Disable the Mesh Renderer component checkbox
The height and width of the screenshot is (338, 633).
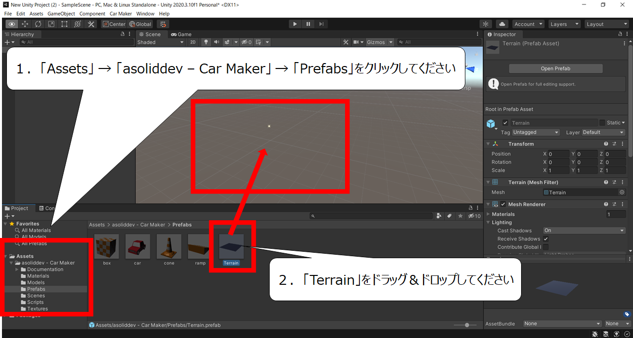coord(503,204)
